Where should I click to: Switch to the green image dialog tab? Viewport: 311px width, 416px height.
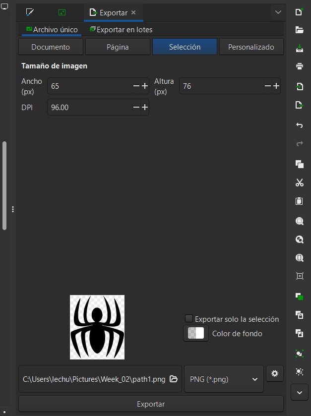tap(62, 12)
